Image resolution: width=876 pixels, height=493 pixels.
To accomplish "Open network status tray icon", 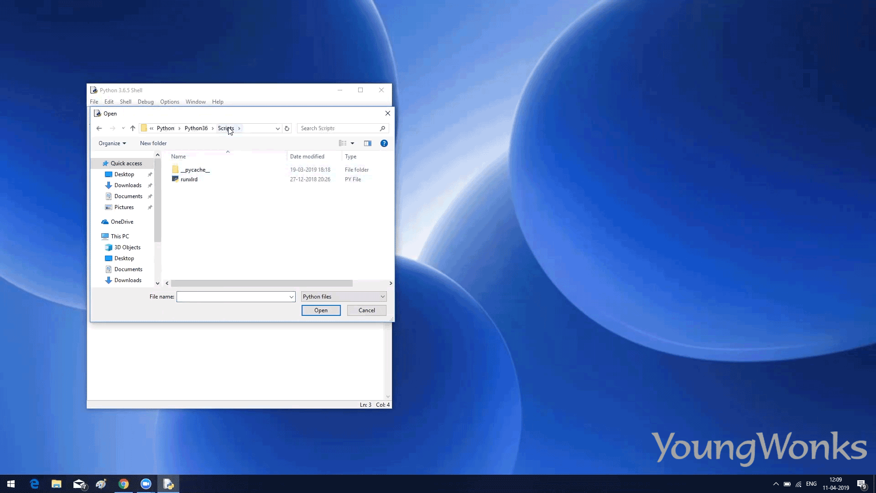I will pyautogui.click(x=798, y=484).
